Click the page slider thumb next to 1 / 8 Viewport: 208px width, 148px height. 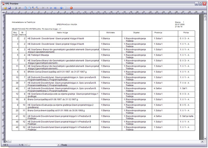tap(29, 145)
